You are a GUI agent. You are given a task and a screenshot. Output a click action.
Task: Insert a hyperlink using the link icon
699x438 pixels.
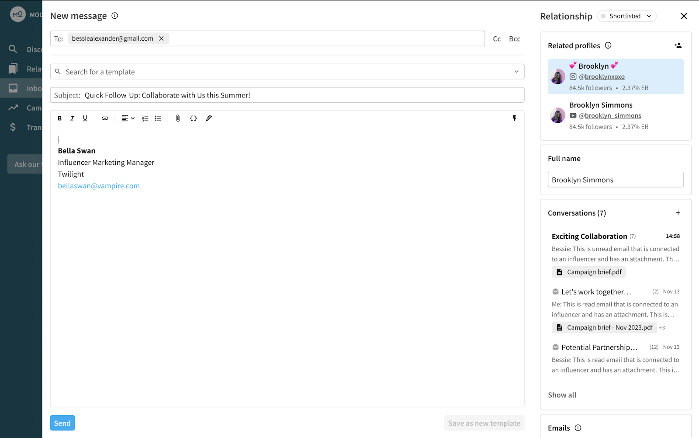pos(105,118)
